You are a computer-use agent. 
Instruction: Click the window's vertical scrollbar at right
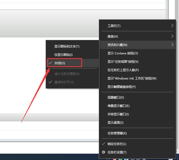tap(177, 10)
